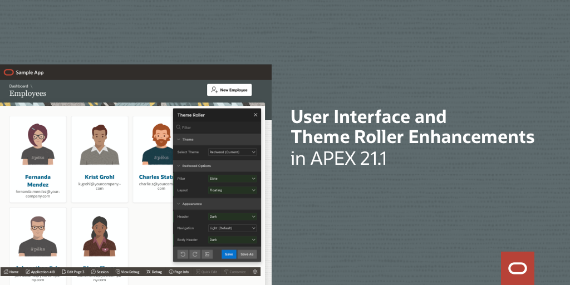Click the Filter search field in Theme Roller
The image size is (570, 285).
point(217,127)
